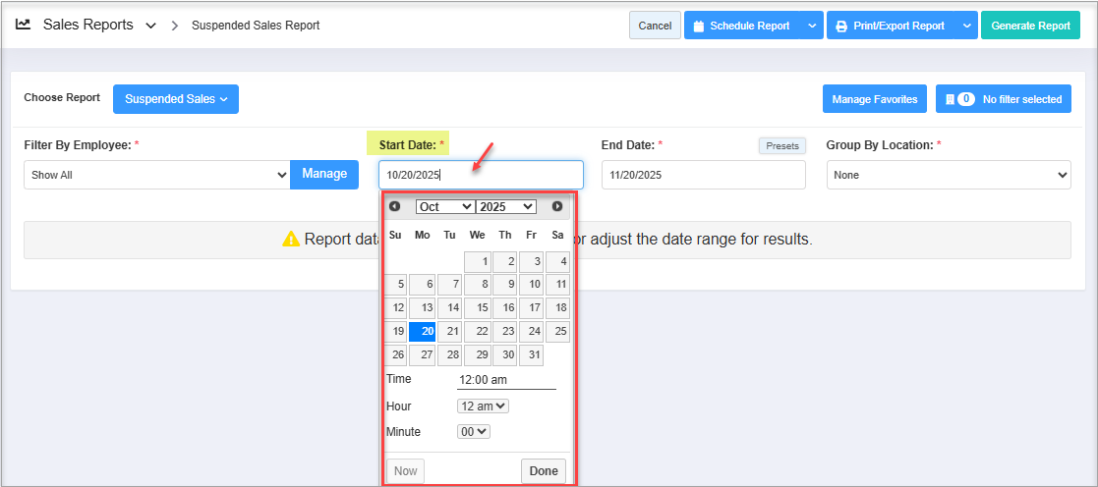The height and width of the screenshot is (487, 1098).
Task: Select October 10 in the calendar
Action: pyautogui.click(x=532, y=285)
